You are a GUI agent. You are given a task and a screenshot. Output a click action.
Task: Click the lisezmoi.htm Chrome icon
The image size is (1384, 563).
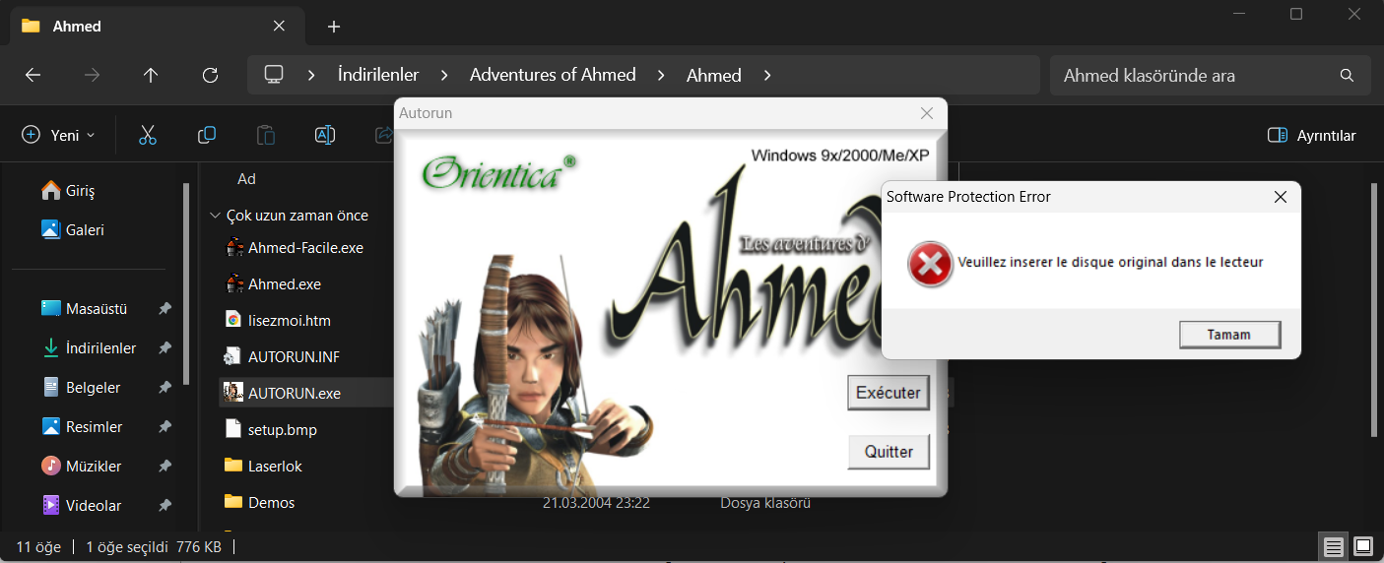pos(233,320)
